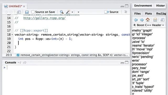Click the cursor position 20:3 indicator
The height and width of the screenshot is (95, 168).
[x=9, y=55]
